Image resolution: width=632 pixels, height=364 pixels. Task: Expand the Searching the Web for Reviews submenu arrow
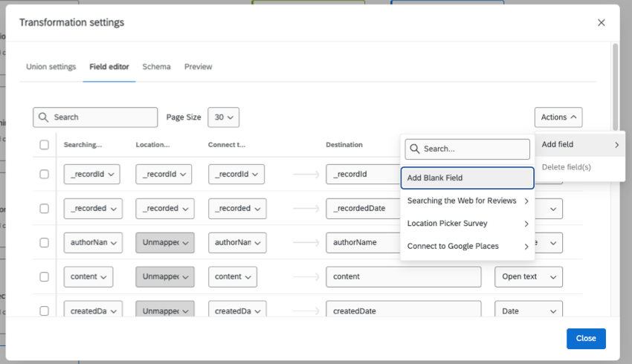click(x=526, y=201)
